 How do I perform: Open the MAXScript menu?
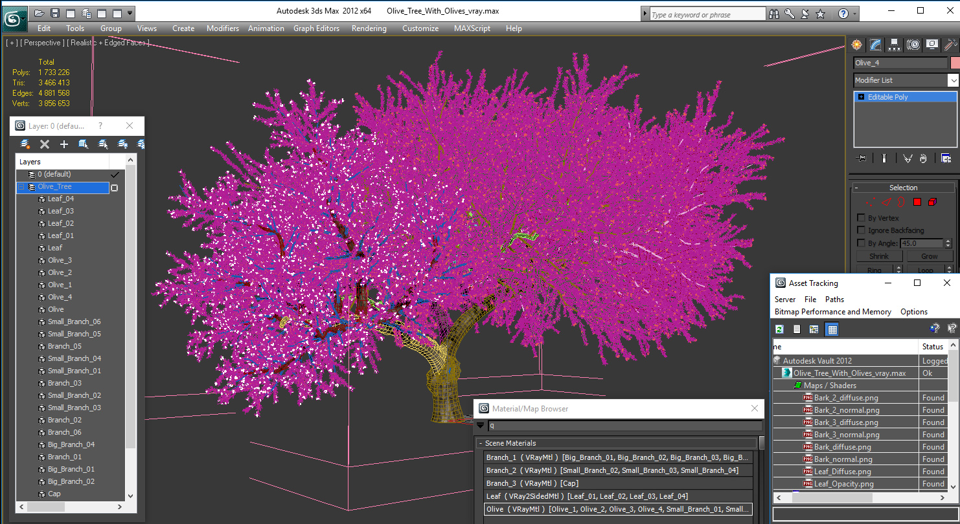tap(474, 28)
